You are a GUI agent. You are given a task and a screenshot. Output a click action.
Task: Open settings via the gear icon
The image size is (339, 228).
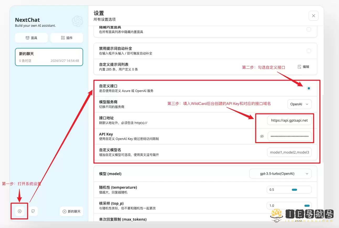(20, 211)
